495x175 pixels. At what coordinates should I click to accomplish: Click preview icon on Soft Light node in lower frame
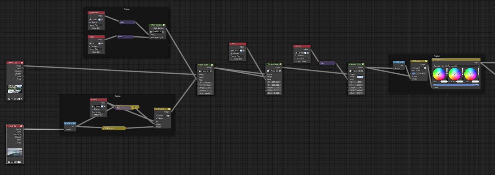(169, 109)
